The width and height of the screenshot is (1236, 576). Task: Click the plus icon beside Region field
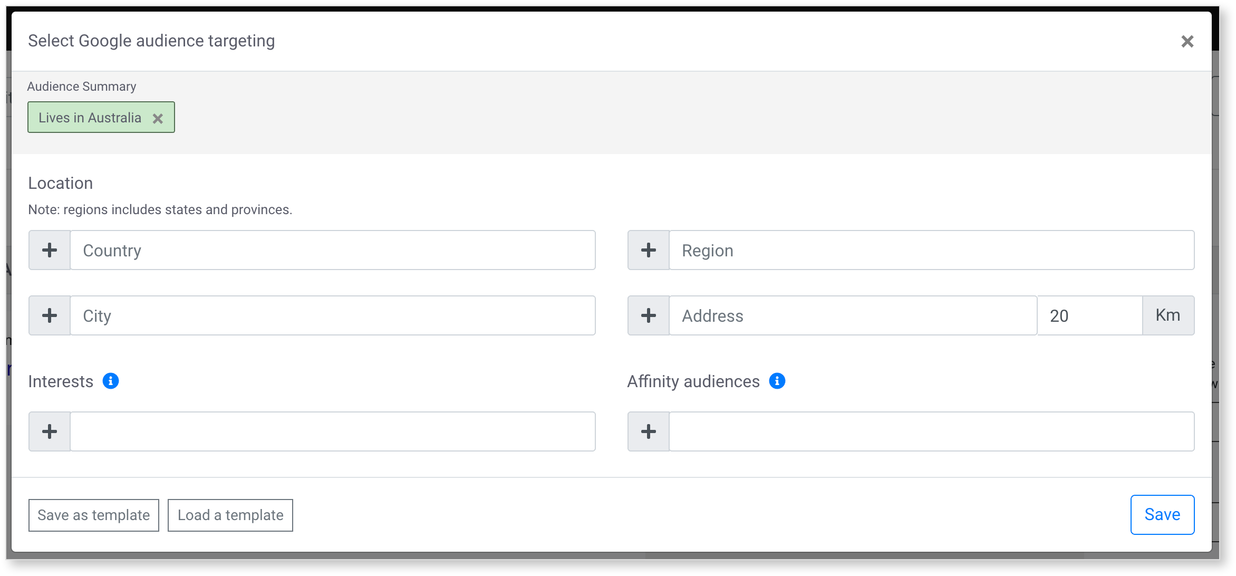tap(649, 250)
